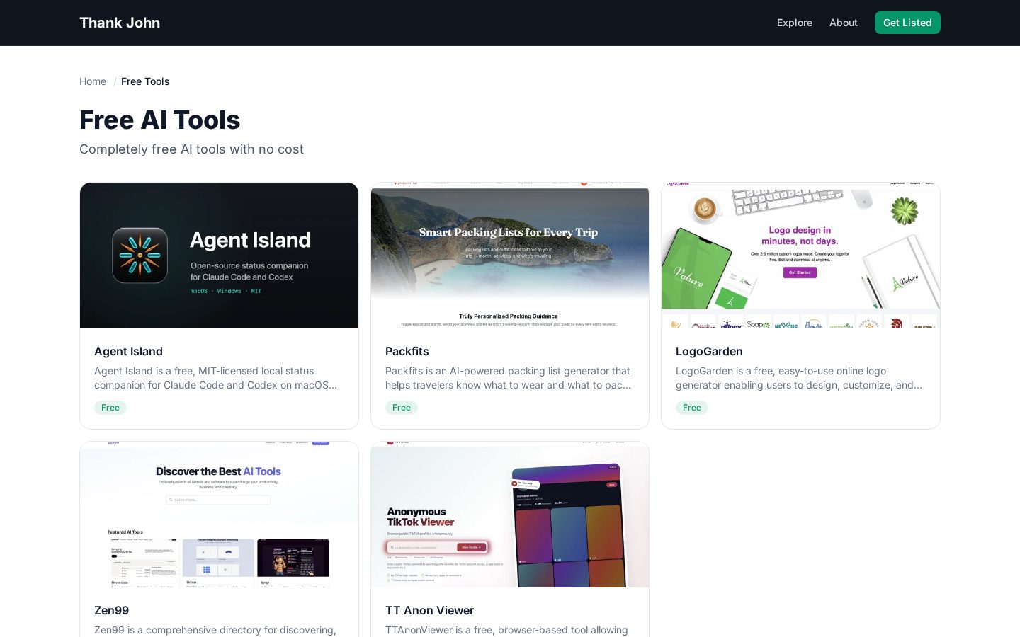Click the Agent Island description text
Viewport: 1020px width, 637px height.
pyautogui.click(x=216, y=378)
